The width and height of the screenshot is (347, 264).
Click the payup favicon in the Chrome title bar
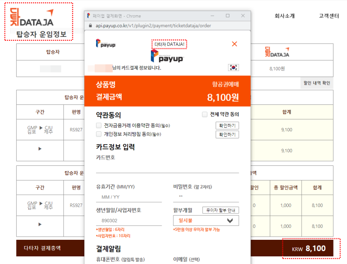click(x=88, y=16)
